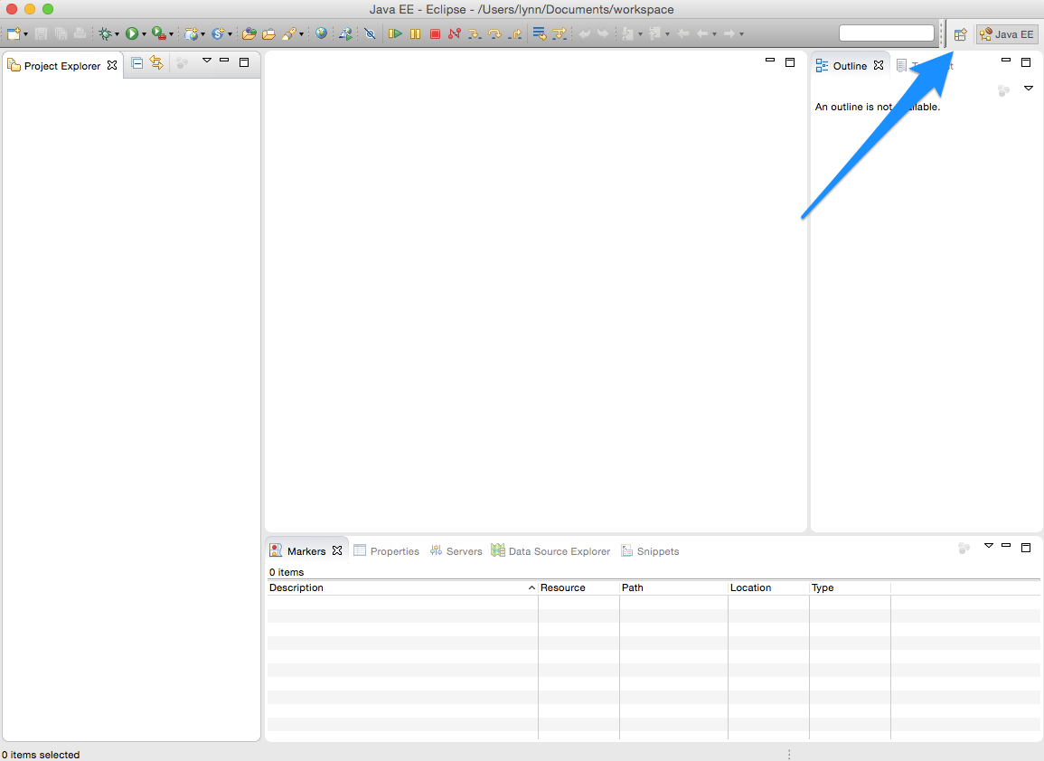
Task: Open the Debug dropdown arrow
Action: (x=118, y=34)
